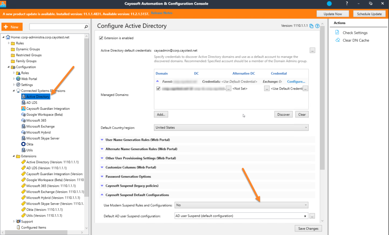Collapse the Configuration tree node
The image size is (389, 235).
9,67
